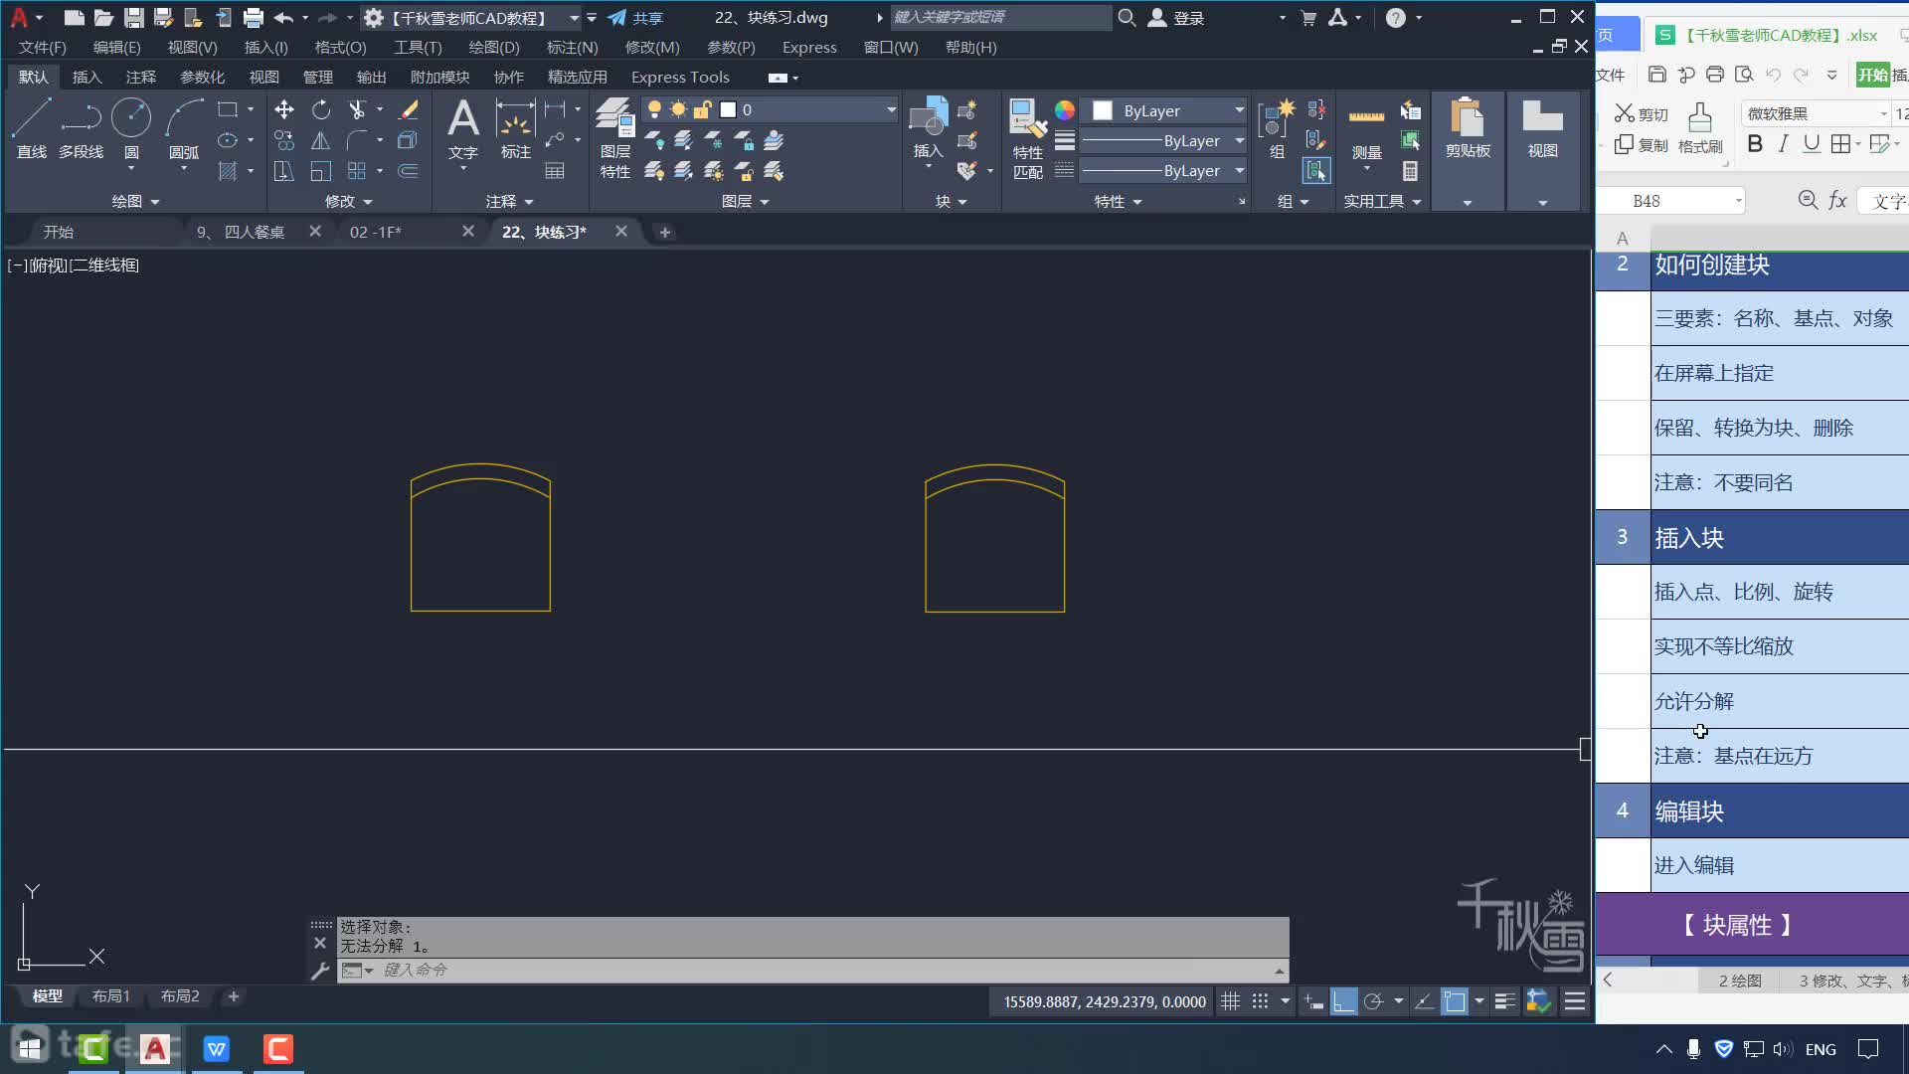Switch to Express Tools ribbon tab
1909x1074 pixels.
(x=680, y=77)
